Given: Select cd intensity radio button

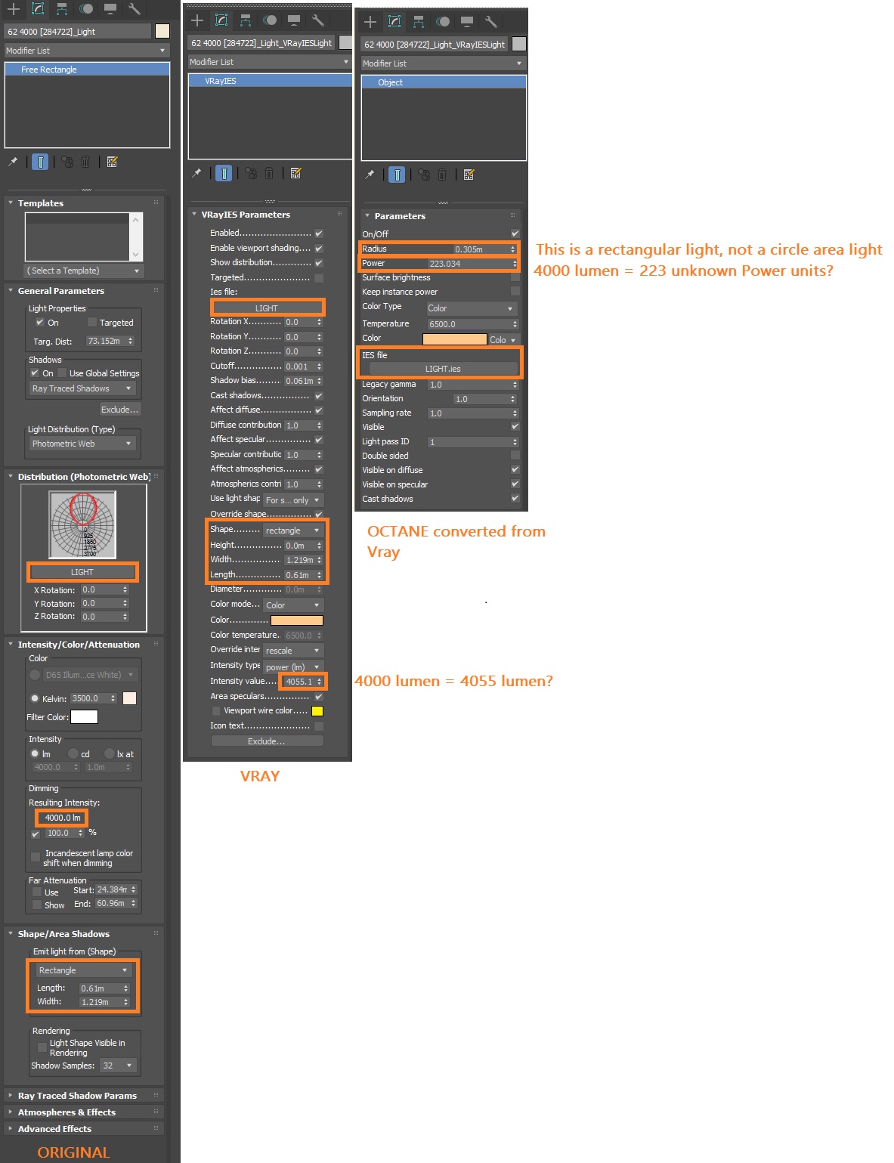Looking at the screenshot, I should point(73,753).
